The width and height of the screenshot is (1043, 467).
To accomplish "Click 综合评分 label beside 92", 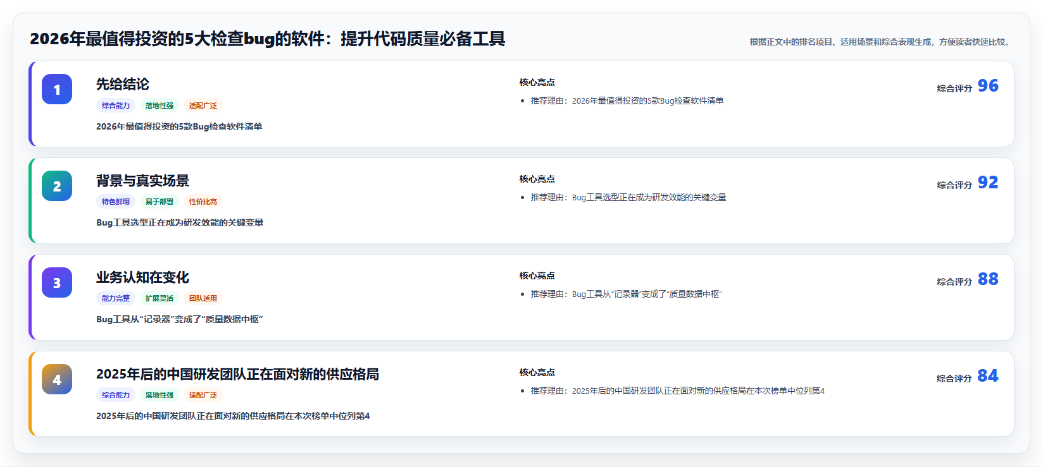I will pyautogui.click(x=954, y=185).
